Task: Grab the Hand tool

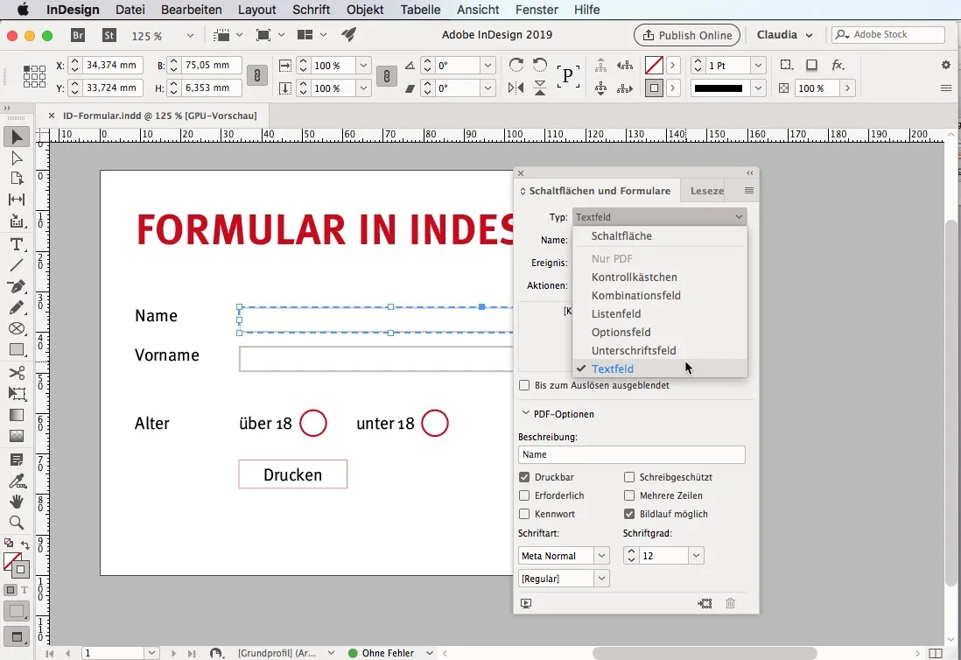Action: point(16,501)
